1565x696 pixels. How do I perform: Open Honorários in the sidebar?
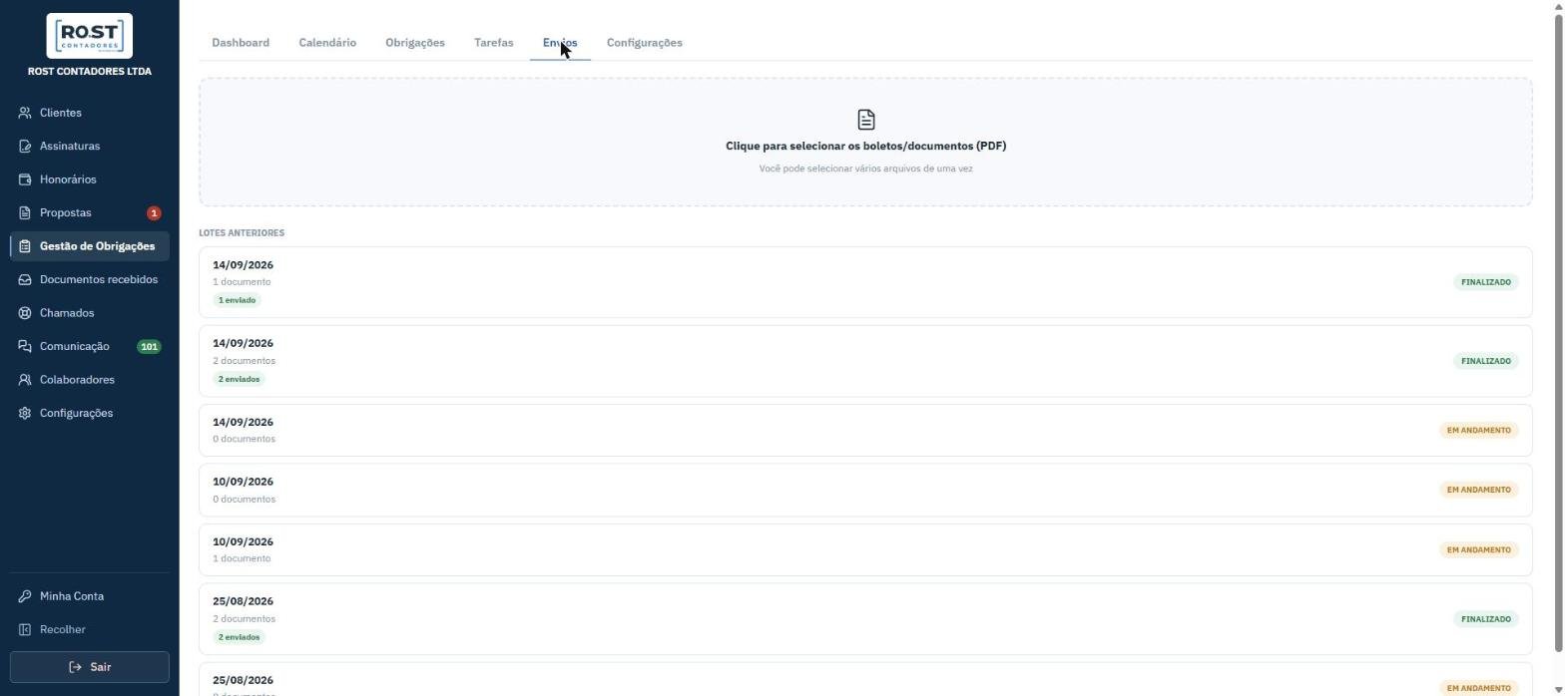pos(90,179)
